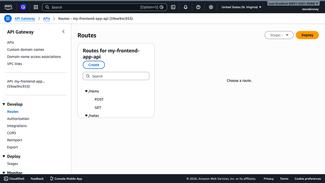
Task: Open the Stage dropdown
Action: click(279, 35)
